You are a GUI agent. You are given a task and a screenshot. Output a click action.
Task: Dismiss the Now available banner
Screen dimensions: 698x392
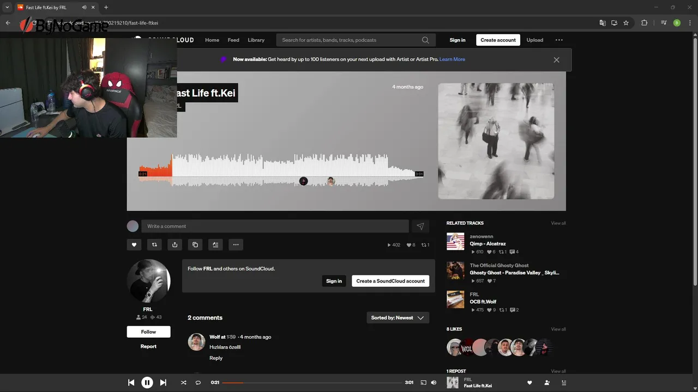(x=556, y=60)
